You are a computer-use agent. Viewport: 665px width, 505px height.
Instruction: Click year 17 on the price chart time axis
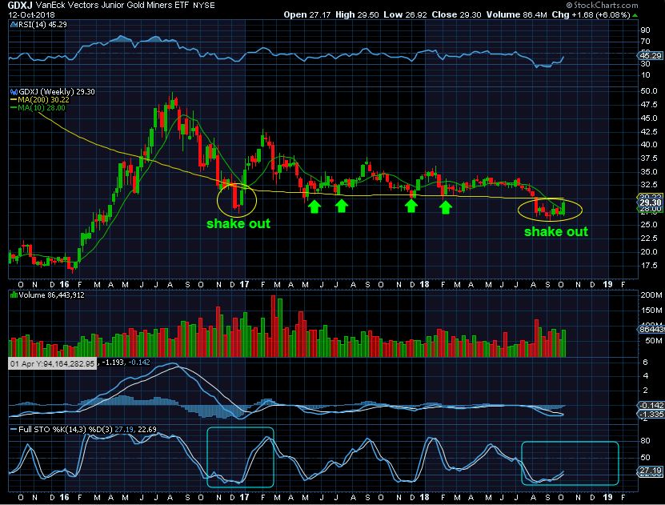[244, 285]
